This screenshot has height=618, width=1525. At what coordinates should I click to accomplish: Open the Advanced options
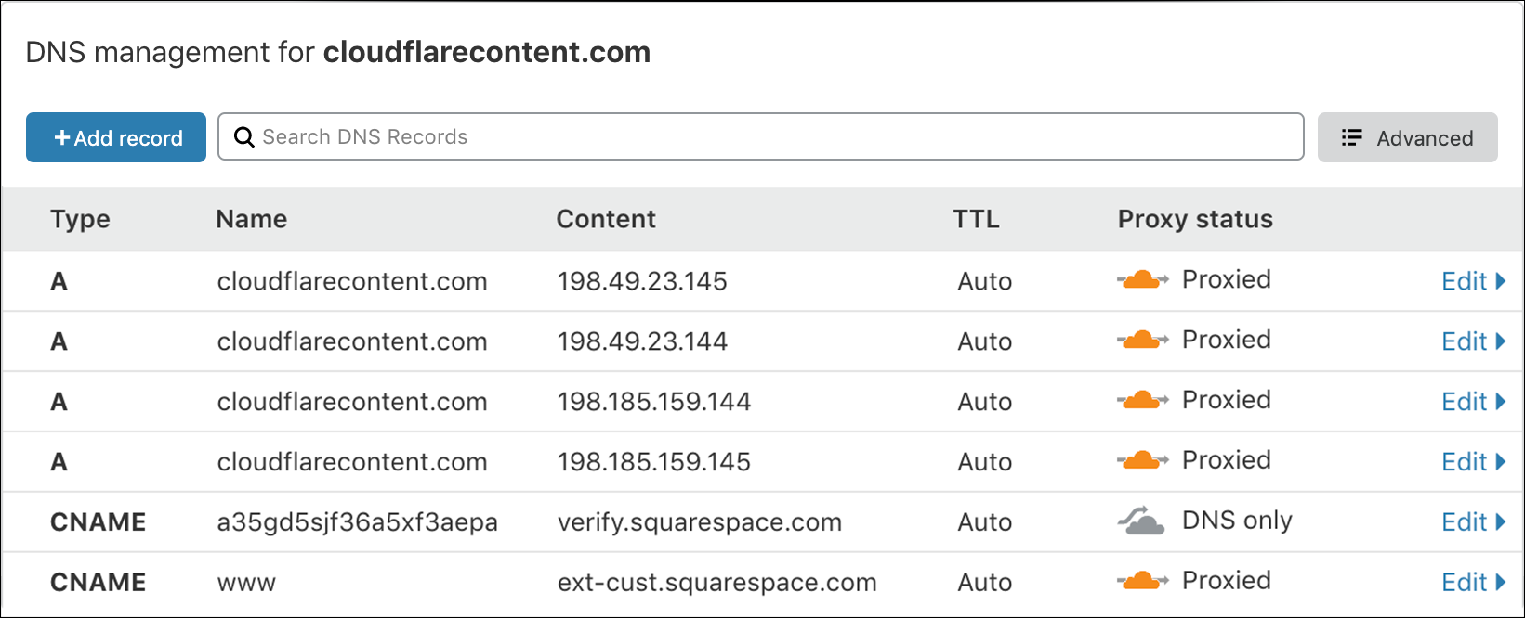tap(1408, 137)
